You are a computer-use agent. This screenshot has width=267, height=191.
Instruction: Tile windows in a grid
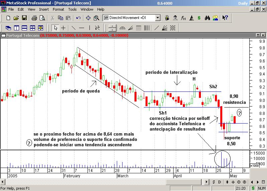[x=32, y=28]
